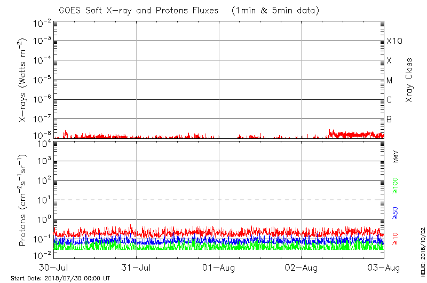Select the '02-Aug' date tick label
427x283 pixels.
[302, 266]
